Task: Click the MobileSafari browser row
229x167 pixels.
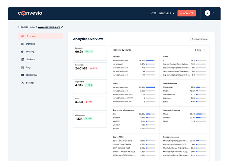Action: (185, 87)
